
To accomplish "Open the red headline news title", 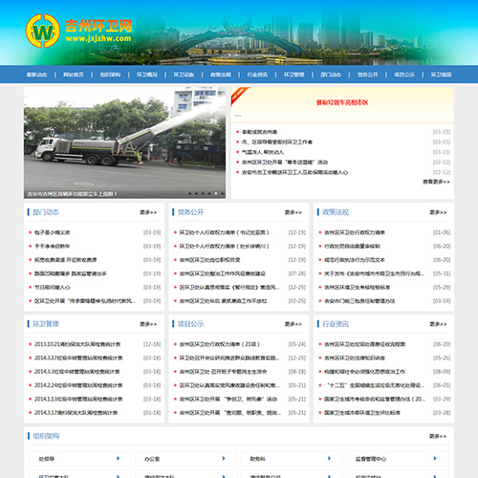I will (x=342, y=102).
